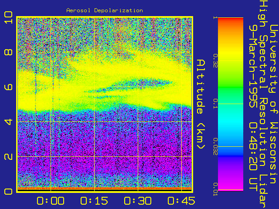Click the color scale label 0.1
Screen dimensions: 279x209
[x=215, y=104]
